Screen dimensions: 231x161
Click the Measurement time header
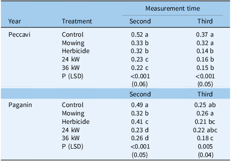[x=173, y=8]
